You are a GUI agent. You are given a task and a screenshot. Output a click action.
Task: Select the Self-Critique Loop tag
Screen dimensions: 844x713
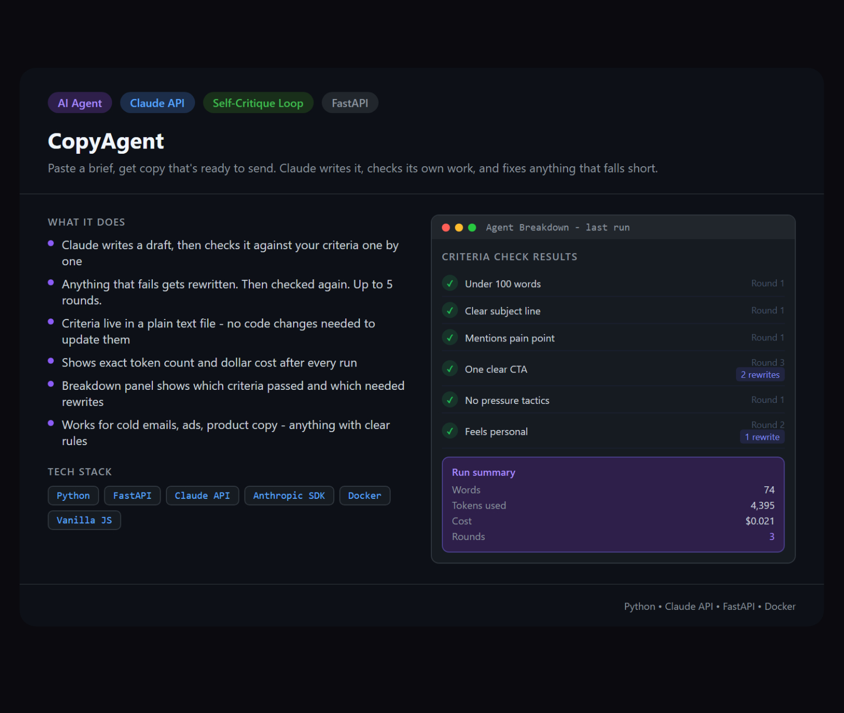coord(258,103)
